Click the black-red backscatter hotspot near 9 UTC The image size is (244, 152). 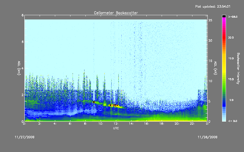[x=94, y=102]
